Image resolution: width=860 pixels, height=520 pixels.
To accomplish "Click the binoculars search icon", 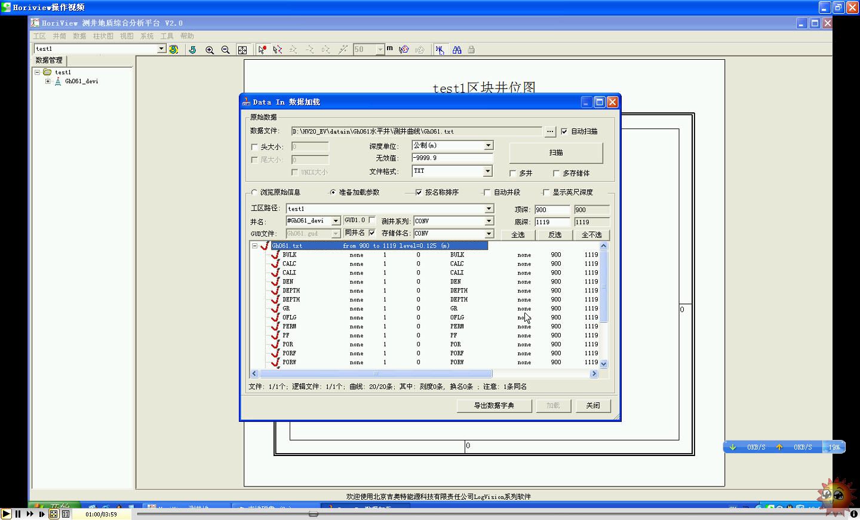I will pyautogui.click(x=457, y=50).
